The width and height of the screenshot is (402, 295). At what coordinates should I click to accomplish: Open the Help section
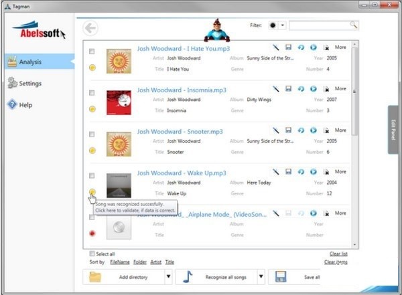20,105
